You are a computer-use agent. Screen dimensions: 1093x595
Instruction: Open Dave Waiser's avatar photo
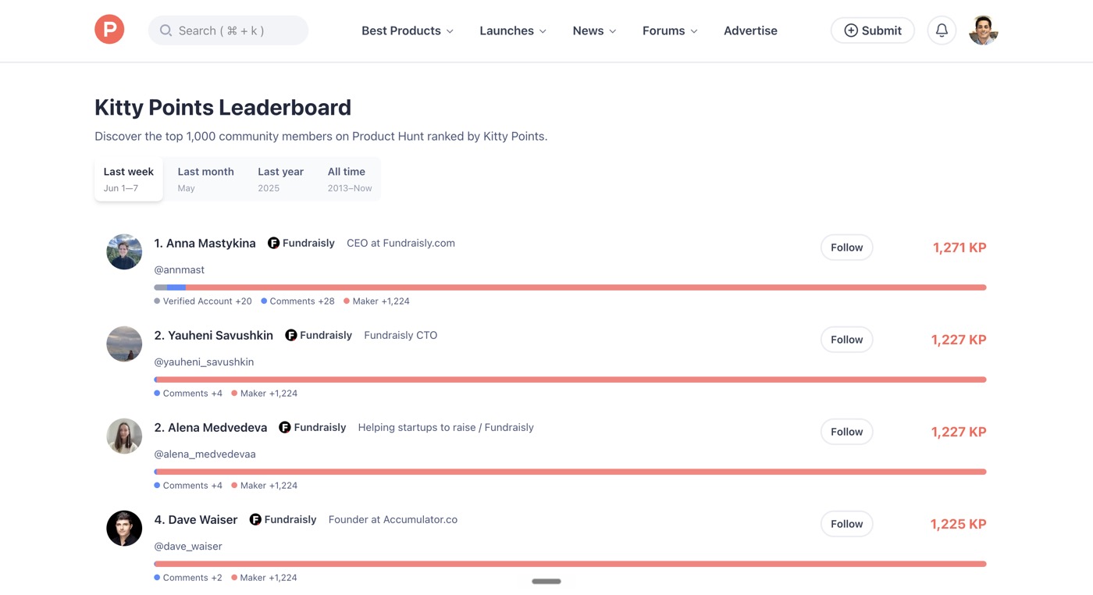tap(124, 528)
